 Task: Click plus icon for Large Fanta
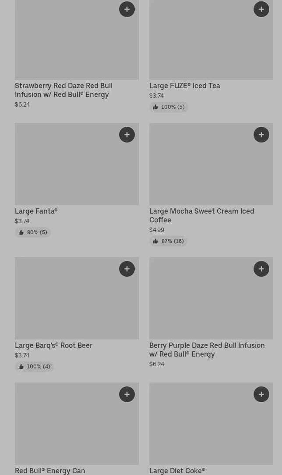click(127, 135)
